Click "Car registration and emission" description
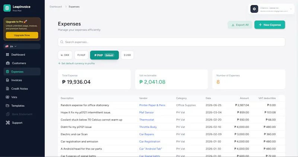This screenshot has height=157, width=298. tap(79, 141)
